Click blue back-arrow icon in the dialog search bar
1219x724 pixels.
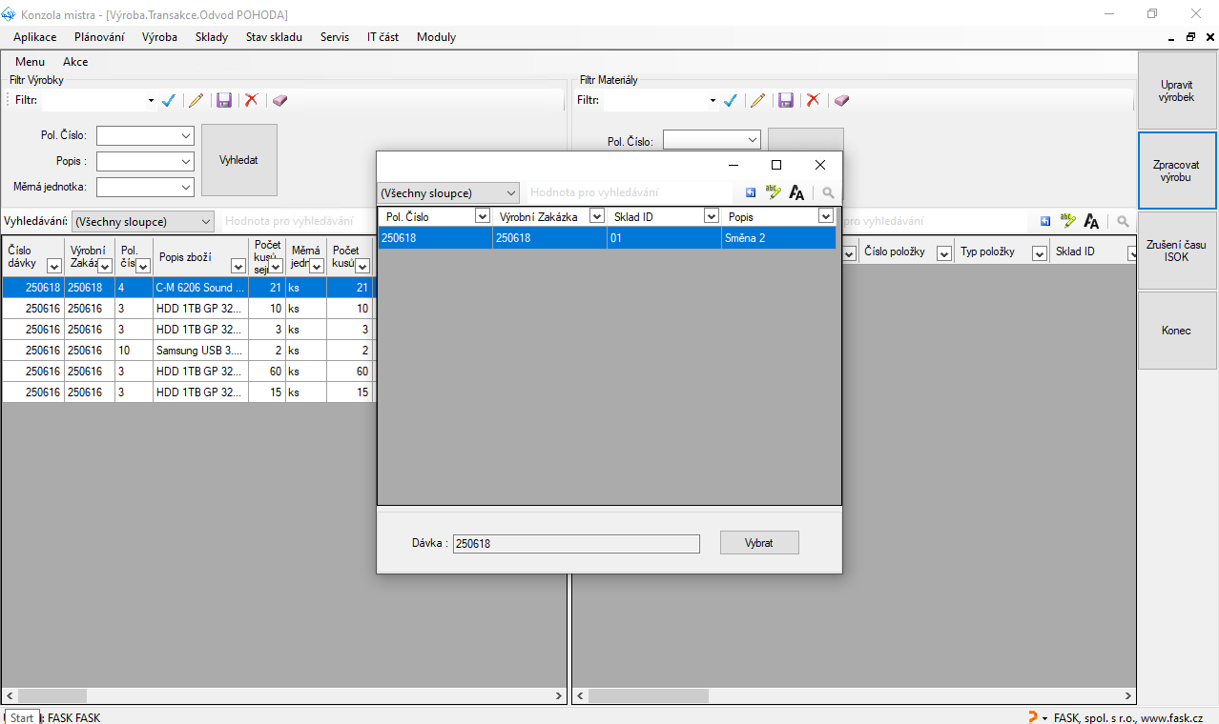[751, 192]
